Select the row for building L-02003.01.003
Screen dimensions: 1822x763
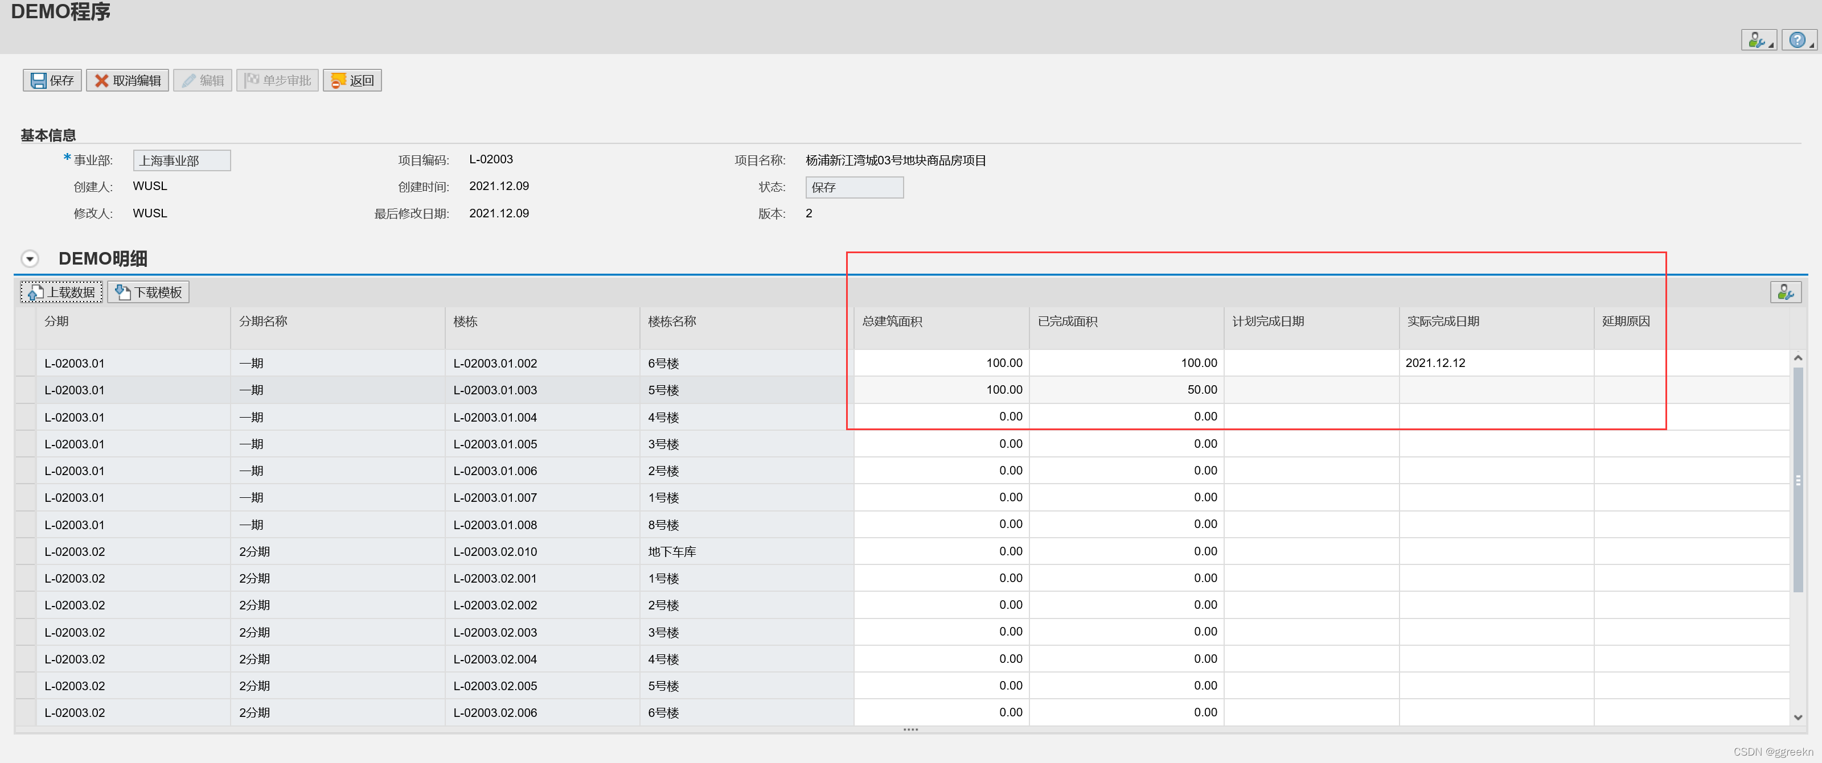[26, 390]
